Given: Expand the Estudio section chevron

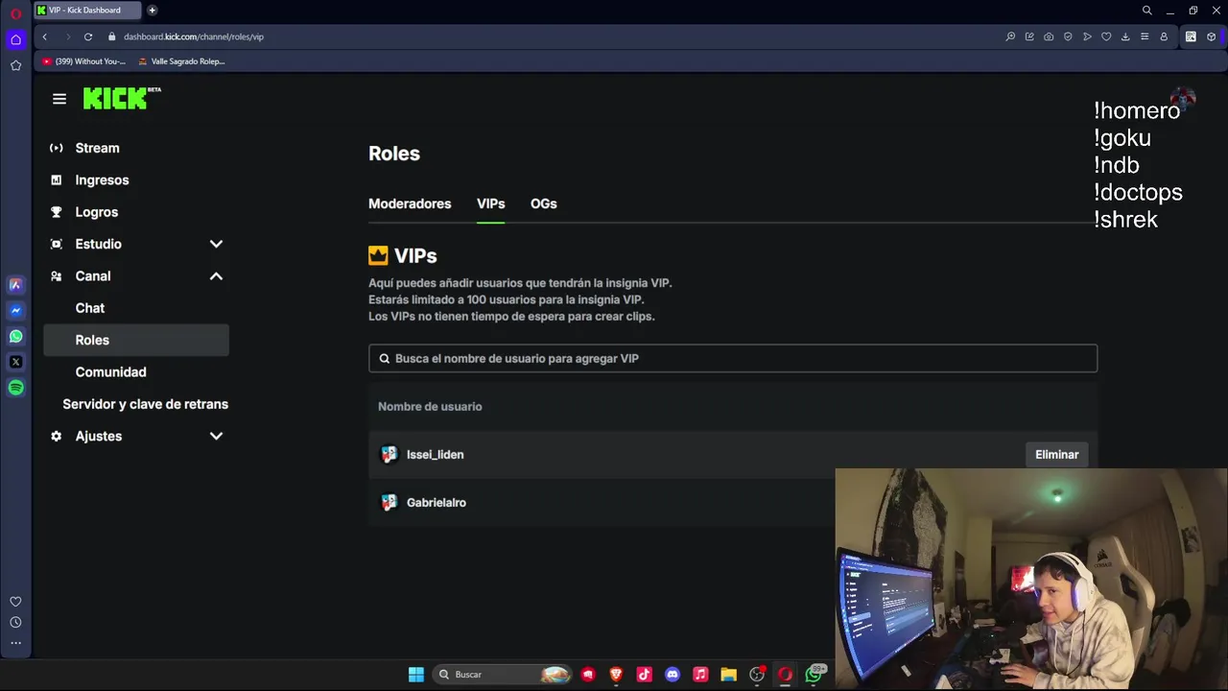Looking at the screenshot, I should 216,244.
